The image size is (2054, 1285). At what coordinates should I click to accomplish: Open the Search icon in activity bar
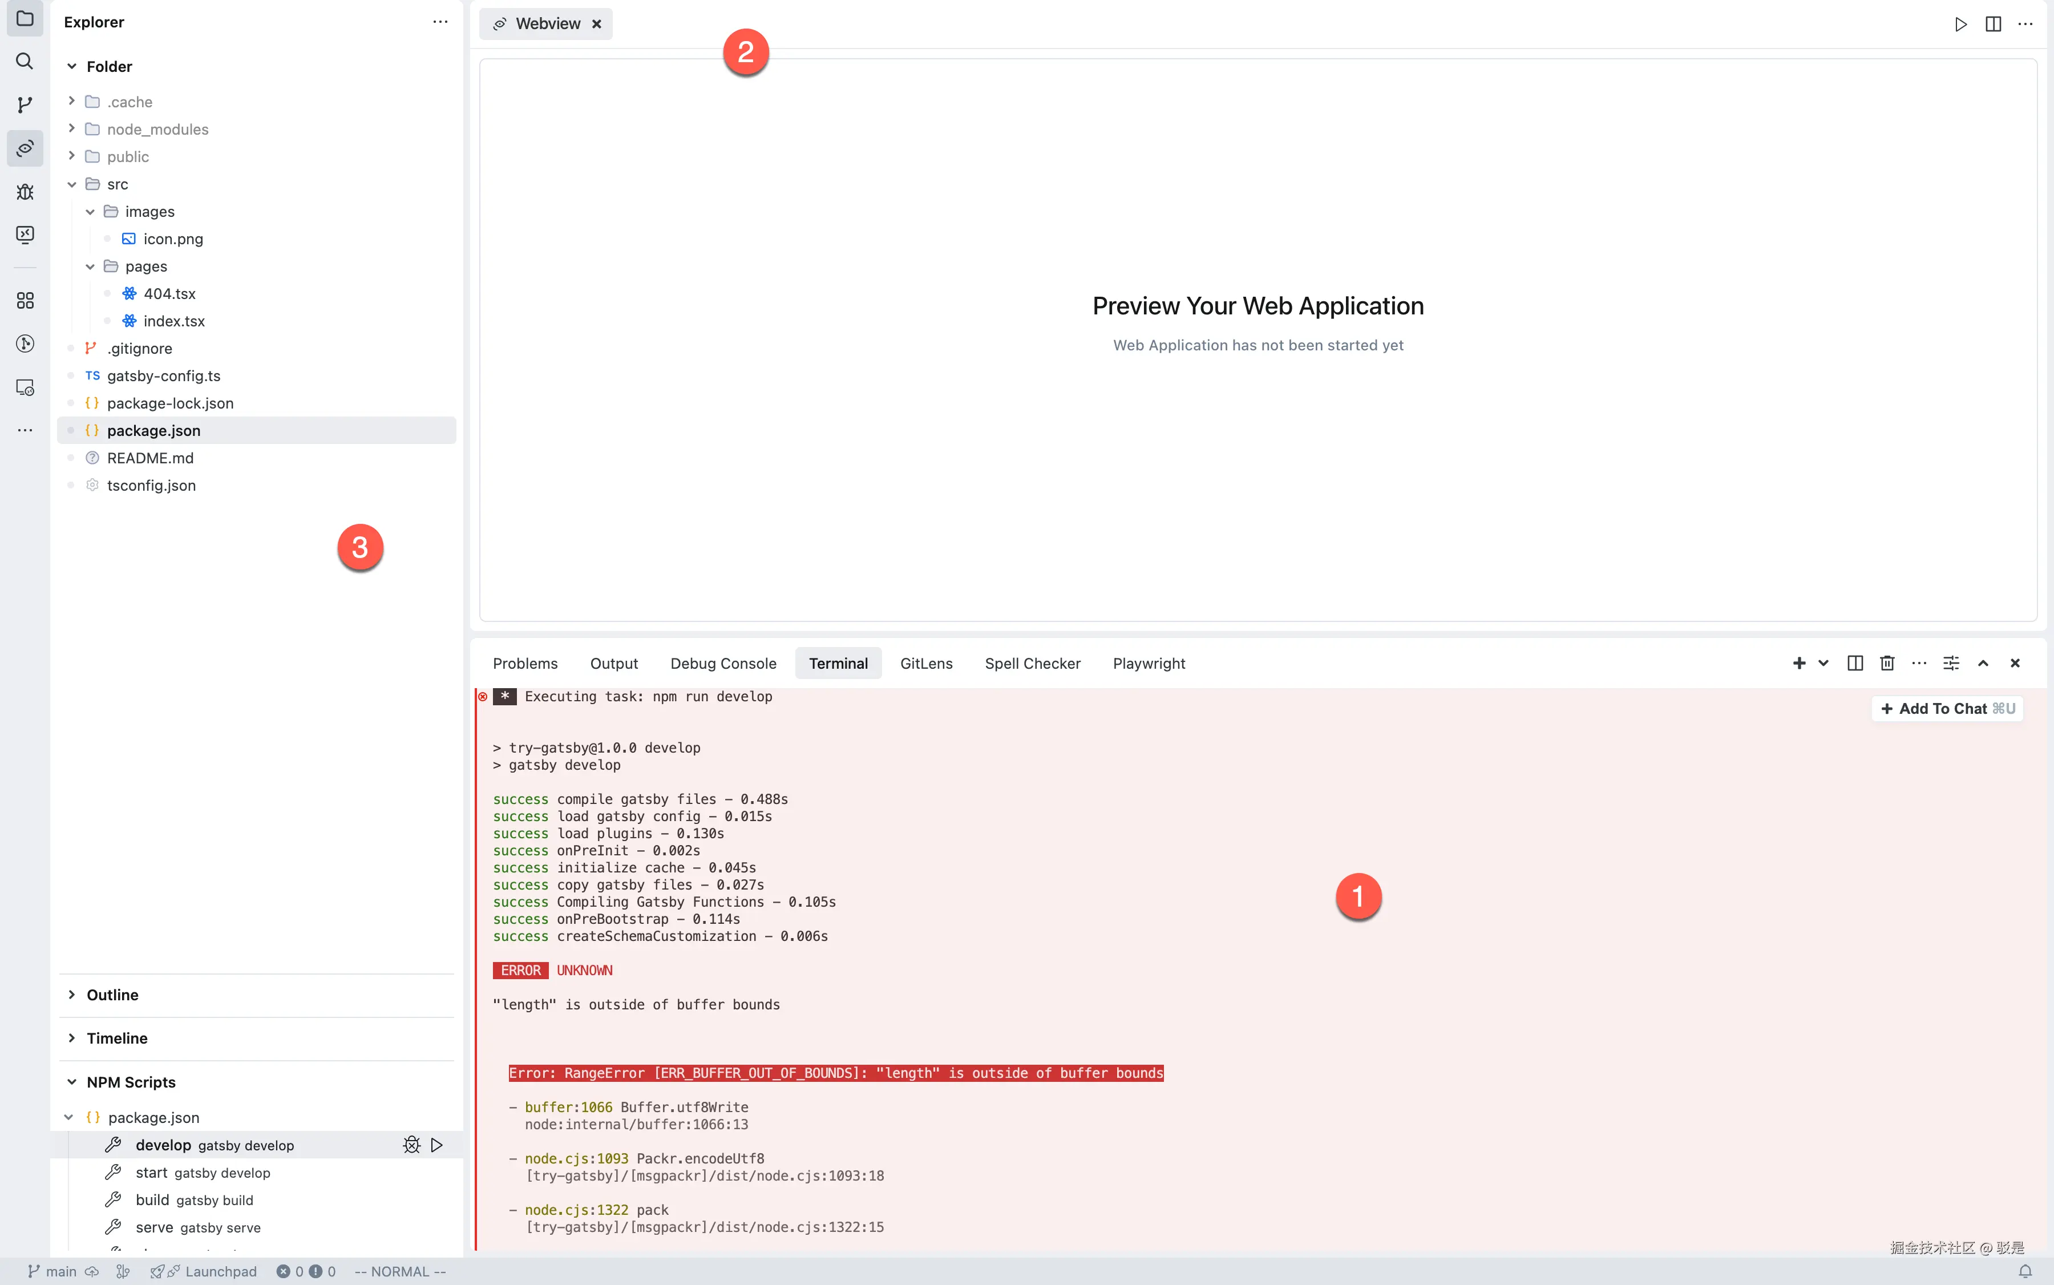(x=25, y=61)
